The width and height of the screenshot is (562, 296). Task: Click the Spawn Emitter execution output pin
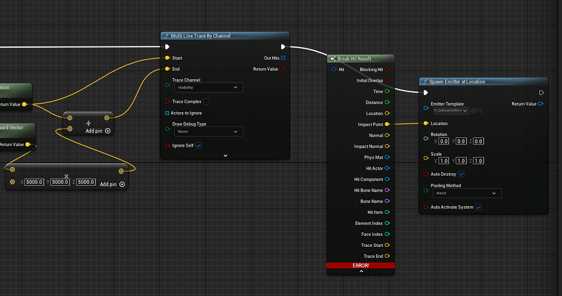(542, 92)
